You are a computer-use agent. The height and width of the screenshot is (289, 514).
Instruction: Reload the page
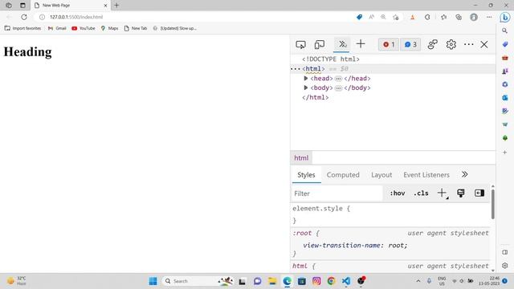[24, 17]
